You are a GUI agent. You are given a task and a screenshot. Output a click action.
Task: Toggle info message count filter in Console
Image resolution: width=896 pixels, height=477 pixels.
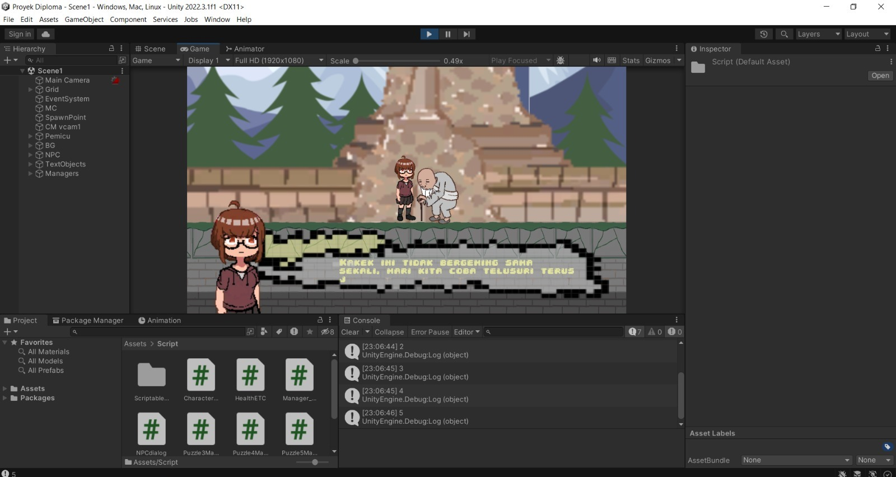(635, 332)
